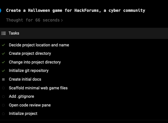The image size is (168, 123).
Task: Click the 'Tasks' header label
Action: (14, 33)
